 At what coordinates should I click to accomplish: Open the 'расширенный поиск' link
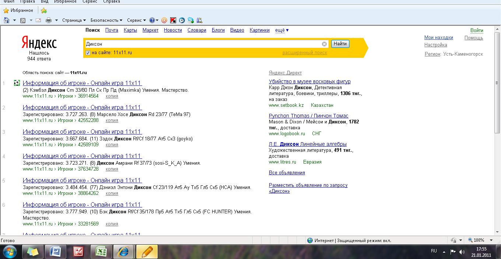(305, 53)
